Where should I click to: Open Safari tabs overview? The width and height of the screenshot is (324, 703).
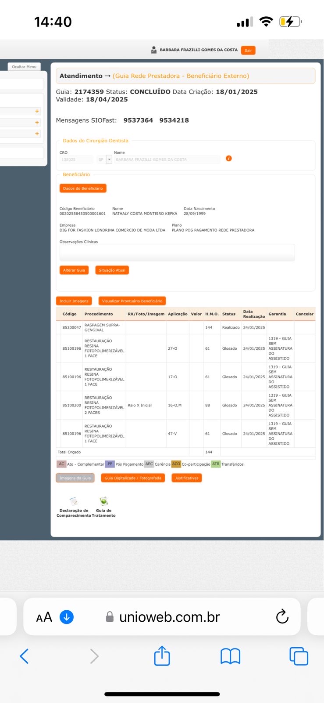click(x=299, y=656)
